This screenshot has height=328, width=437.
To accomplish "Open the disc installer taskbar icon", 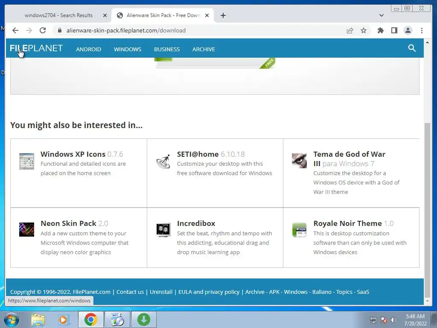I will tap(117, 319).
